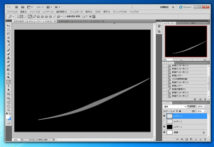This screenshot has height=147, width=214.
Task: Select the 初期設定 workspace button
Action: click(x=164, y=7)
